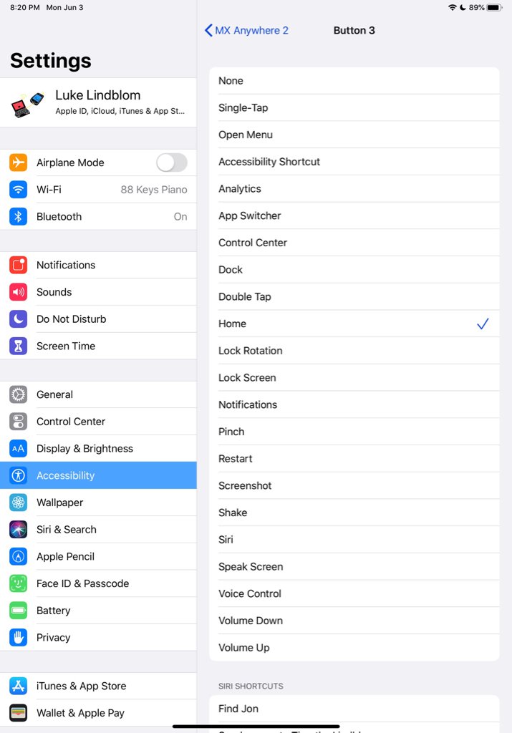Screen dimensions: 512x733
Task: Select the Home action option
Action: pos(354,324)
